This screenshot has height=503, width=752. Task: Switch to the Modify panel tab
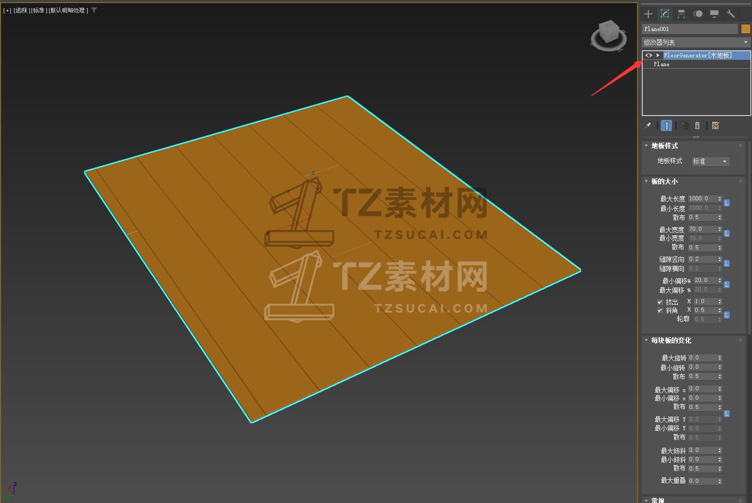[x=665, y=14]
